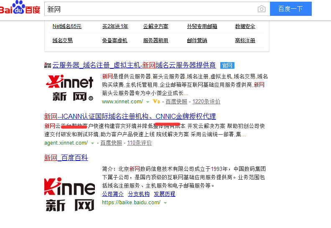The height and width of the screenshot is (228, 331).
Task: Open result title 云服务器_域名注册_虚拟主机
Action: (134, 65)
